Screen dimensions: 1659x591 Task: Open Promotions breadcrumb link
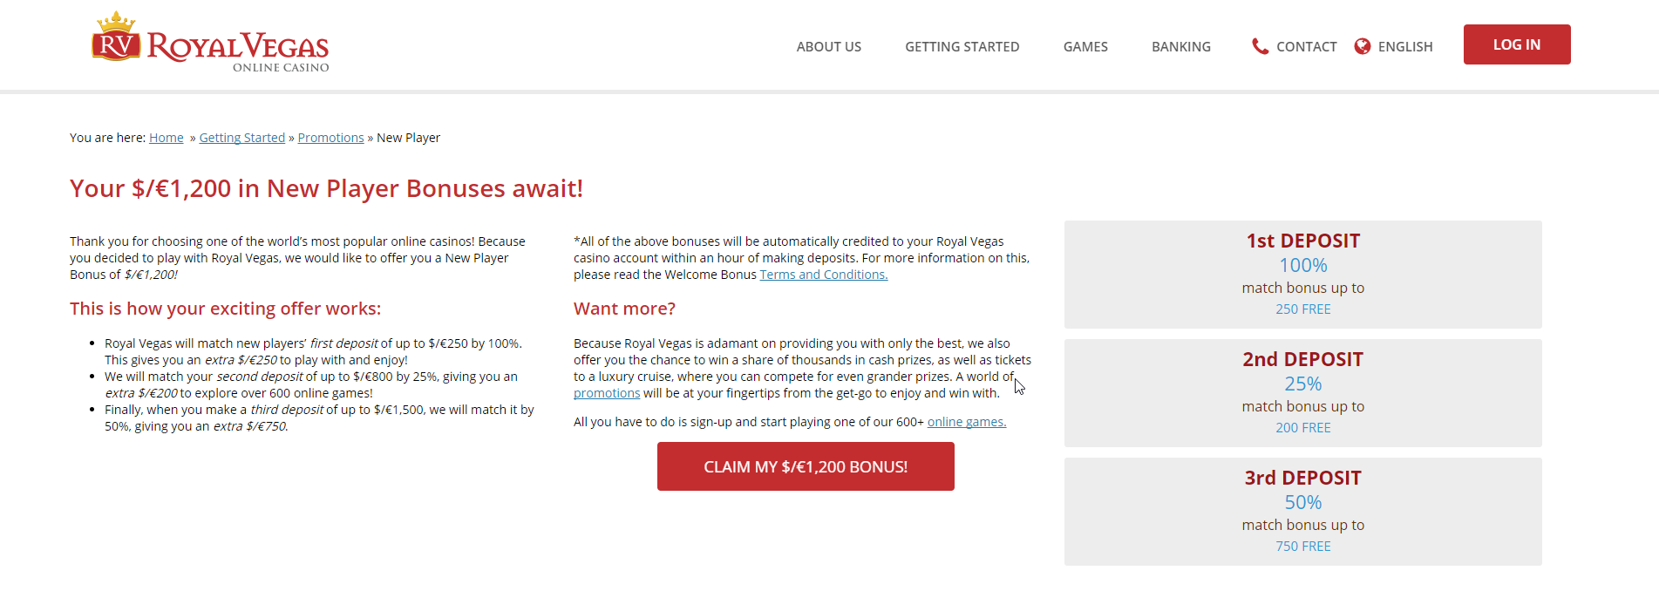point(331,138)
